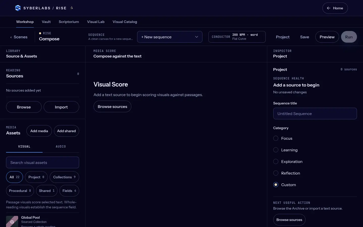Filter assets by All

[14, 177]
